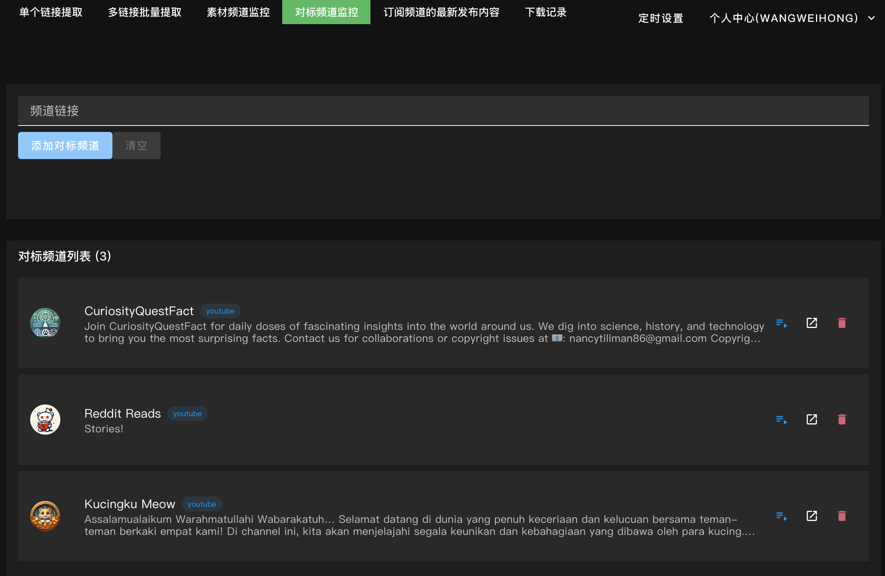Image resolution: width=885 pixels, height=576 pixels.
Task: Expand the 个人中心 user dropdown arrow
Action: (871, 18)
